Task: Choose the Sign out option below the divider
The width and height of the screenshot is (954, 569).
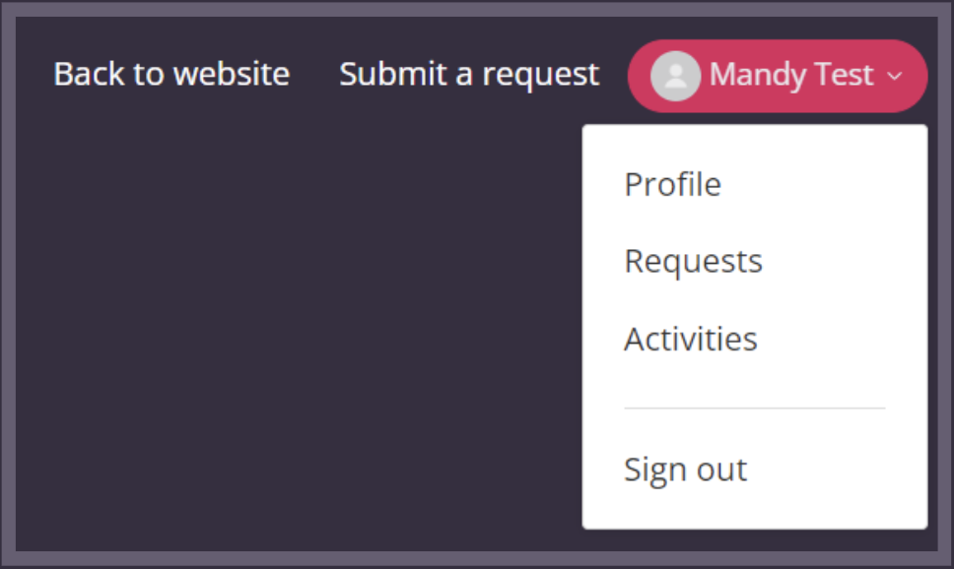Action: 685,470
